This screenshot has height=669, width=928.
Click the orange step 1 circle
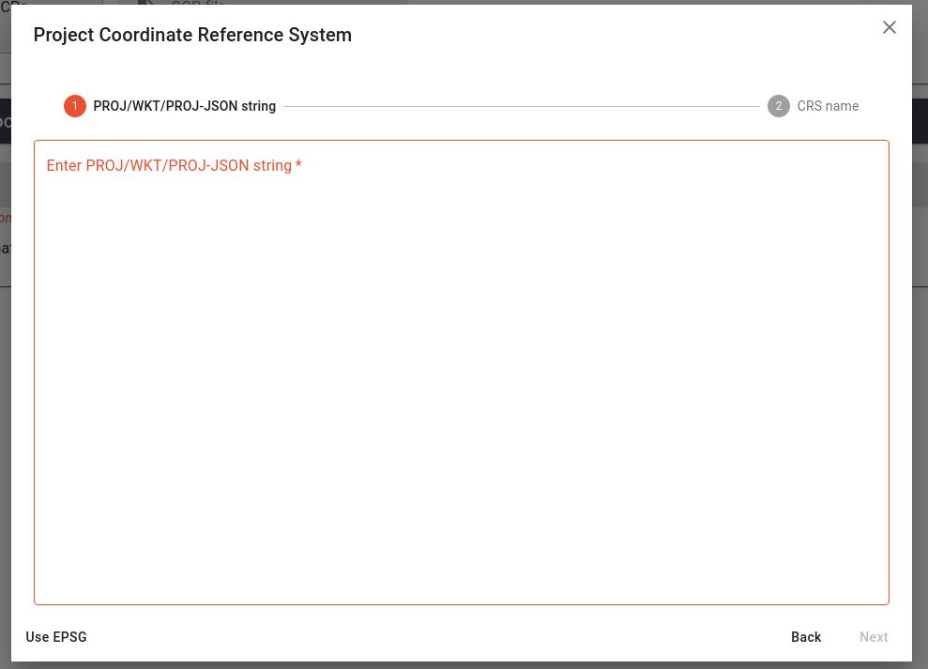[75, 106]
